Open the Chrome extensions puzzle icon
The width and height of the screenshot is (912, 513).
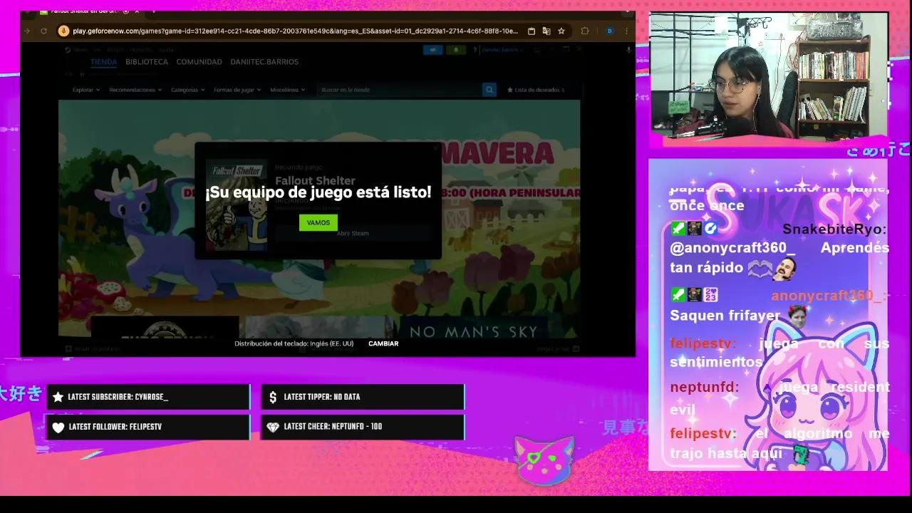click(x=585, y=31)
